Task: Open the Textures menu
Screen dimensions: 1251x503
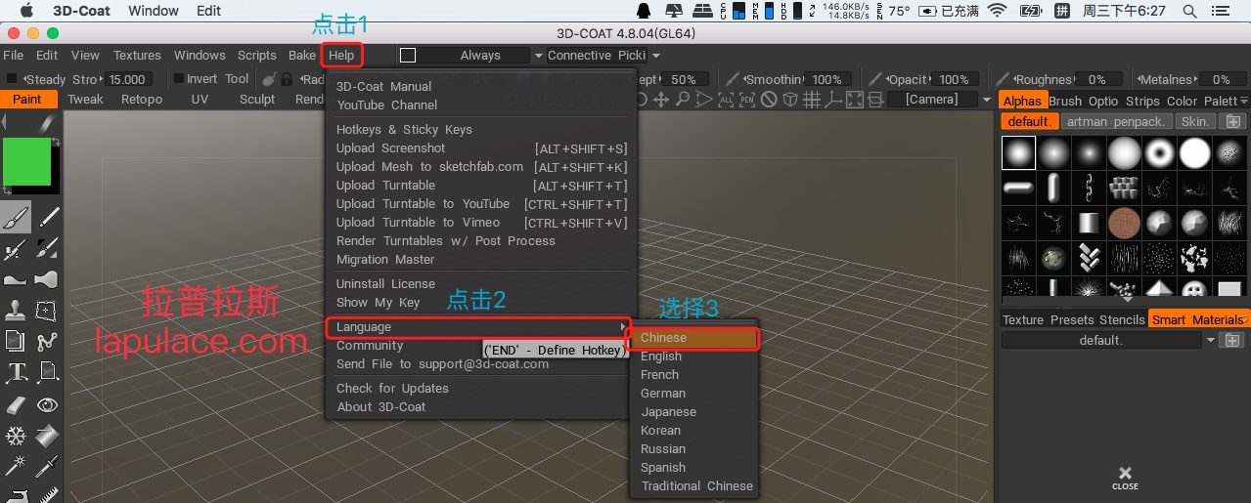Action: (x=137, y=56)
